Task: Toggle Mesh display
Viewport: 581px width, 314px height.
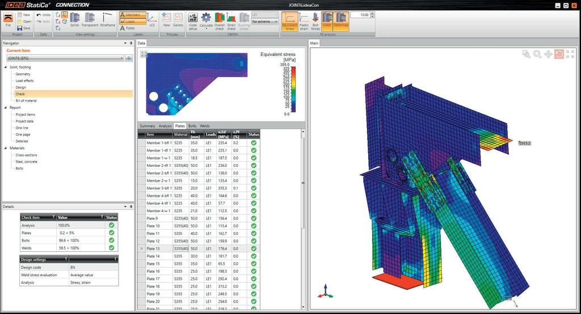Action: [x=326, y=21]
